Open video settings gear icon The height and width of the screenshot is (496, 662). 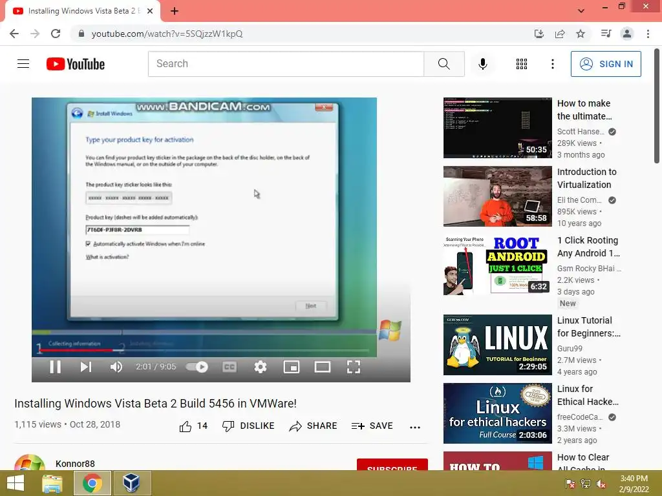(x=261, y=367)
